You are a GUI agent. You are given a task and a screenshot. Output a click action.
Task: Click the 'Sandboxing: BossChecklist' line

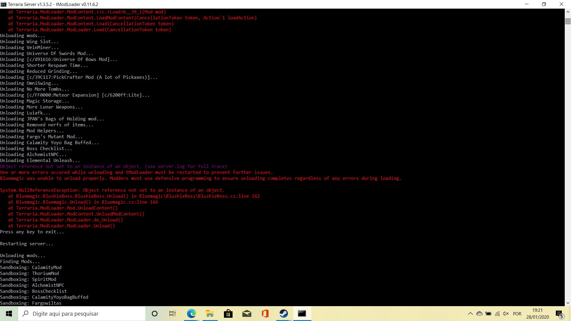(x=33, y=291)
